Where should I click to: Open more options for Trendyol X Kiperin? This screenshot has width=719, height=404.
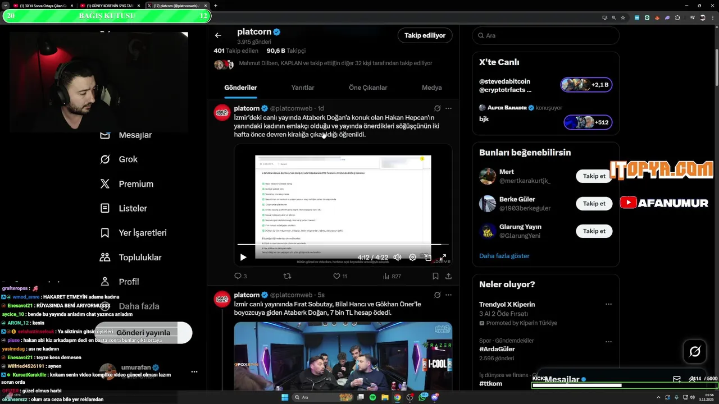(608, 304)
